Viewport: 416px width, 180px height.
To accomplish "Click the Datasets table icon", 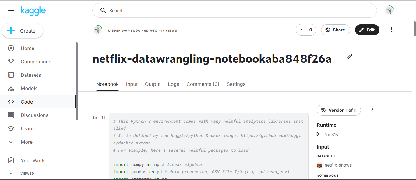I will tap(11, 75).
